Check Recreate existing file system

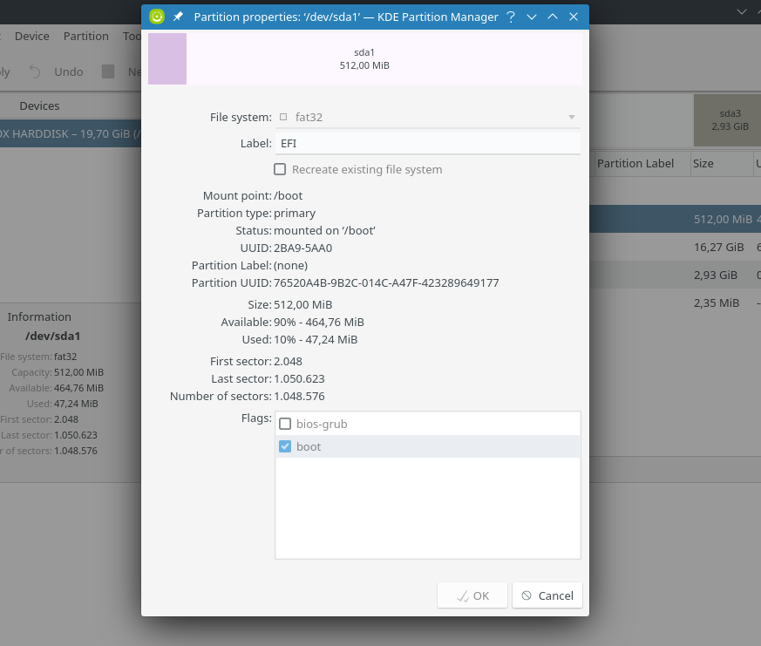point(280,169)
